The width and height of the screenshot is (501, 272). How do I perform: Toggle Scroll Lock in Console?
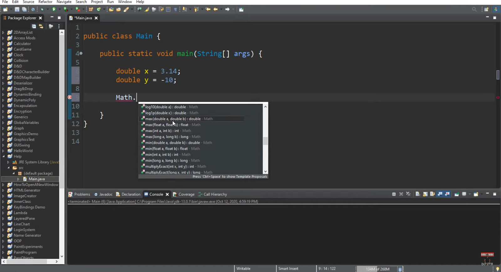[425, 194]
